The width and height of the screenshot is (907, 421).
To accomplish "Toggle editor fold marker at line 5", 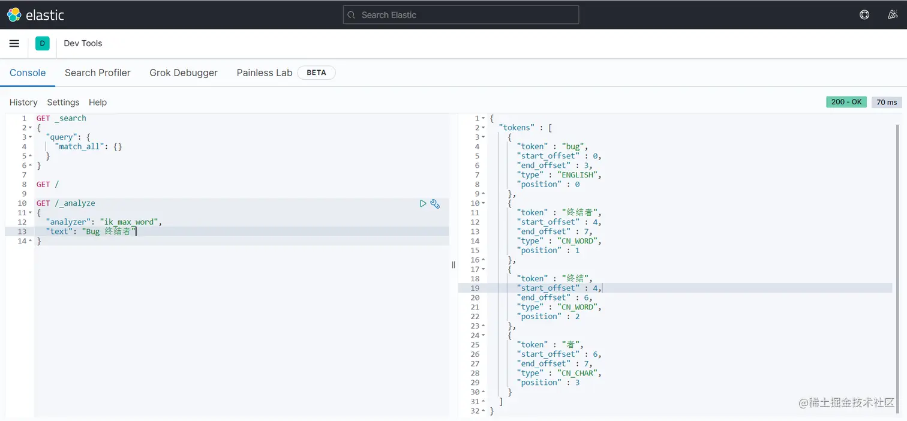I will tap(30, 156).
